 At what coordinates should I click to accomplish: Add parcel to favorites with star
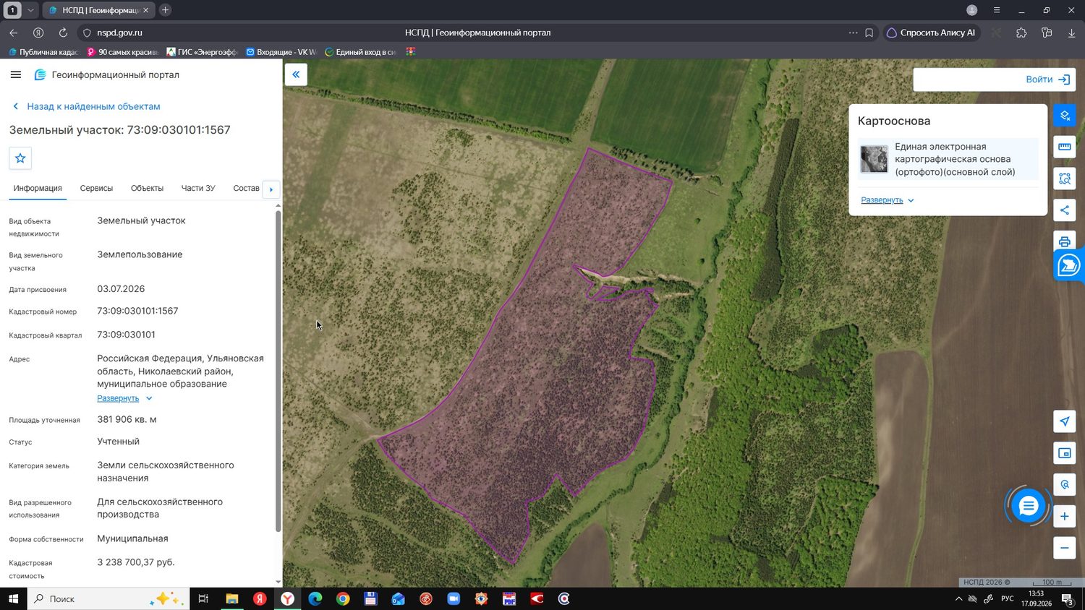click(x=20, y=158)
